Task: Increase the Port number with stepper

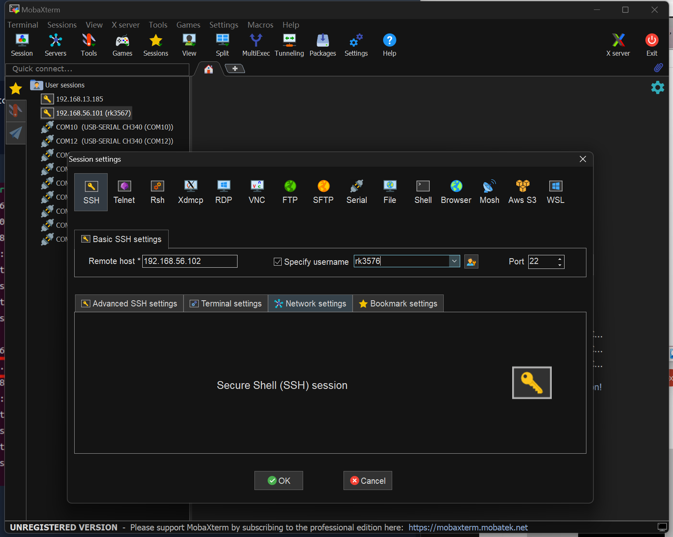Action: point(559,259)
